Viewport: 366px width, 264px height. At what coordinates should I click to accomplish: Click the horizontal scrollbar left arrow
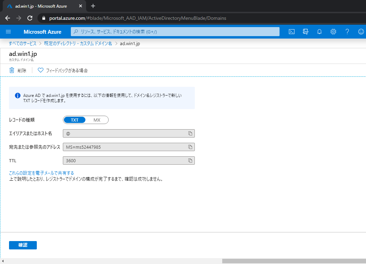click(x=2, y=261)
